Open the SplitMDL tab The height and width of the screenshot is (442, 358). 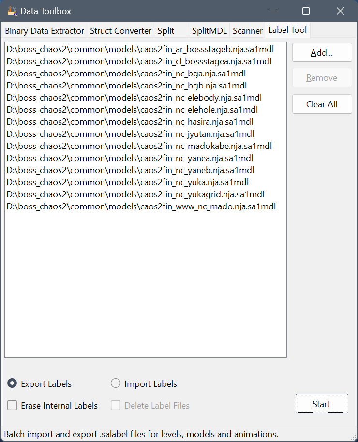(x=209, y=30)
